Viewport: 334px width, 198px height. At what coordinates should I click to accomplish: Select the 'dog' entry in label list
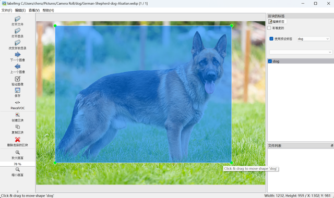point(301,61)
